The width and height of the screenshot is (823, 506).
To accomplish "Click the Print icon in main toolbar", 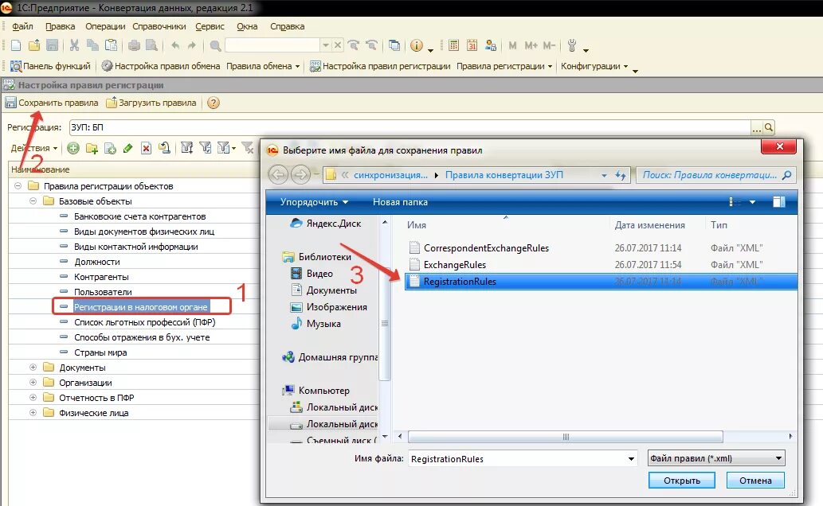I will (135, 45).
